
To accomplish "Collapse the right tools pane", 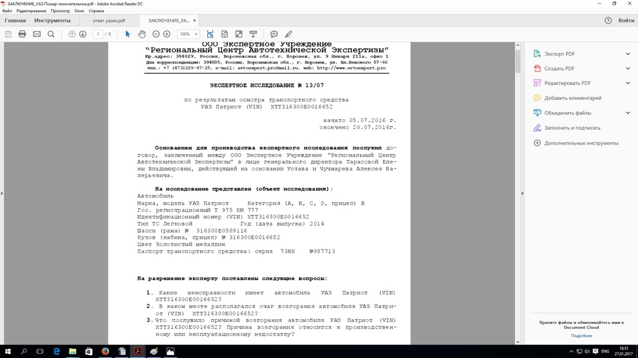I will (522, 194).
